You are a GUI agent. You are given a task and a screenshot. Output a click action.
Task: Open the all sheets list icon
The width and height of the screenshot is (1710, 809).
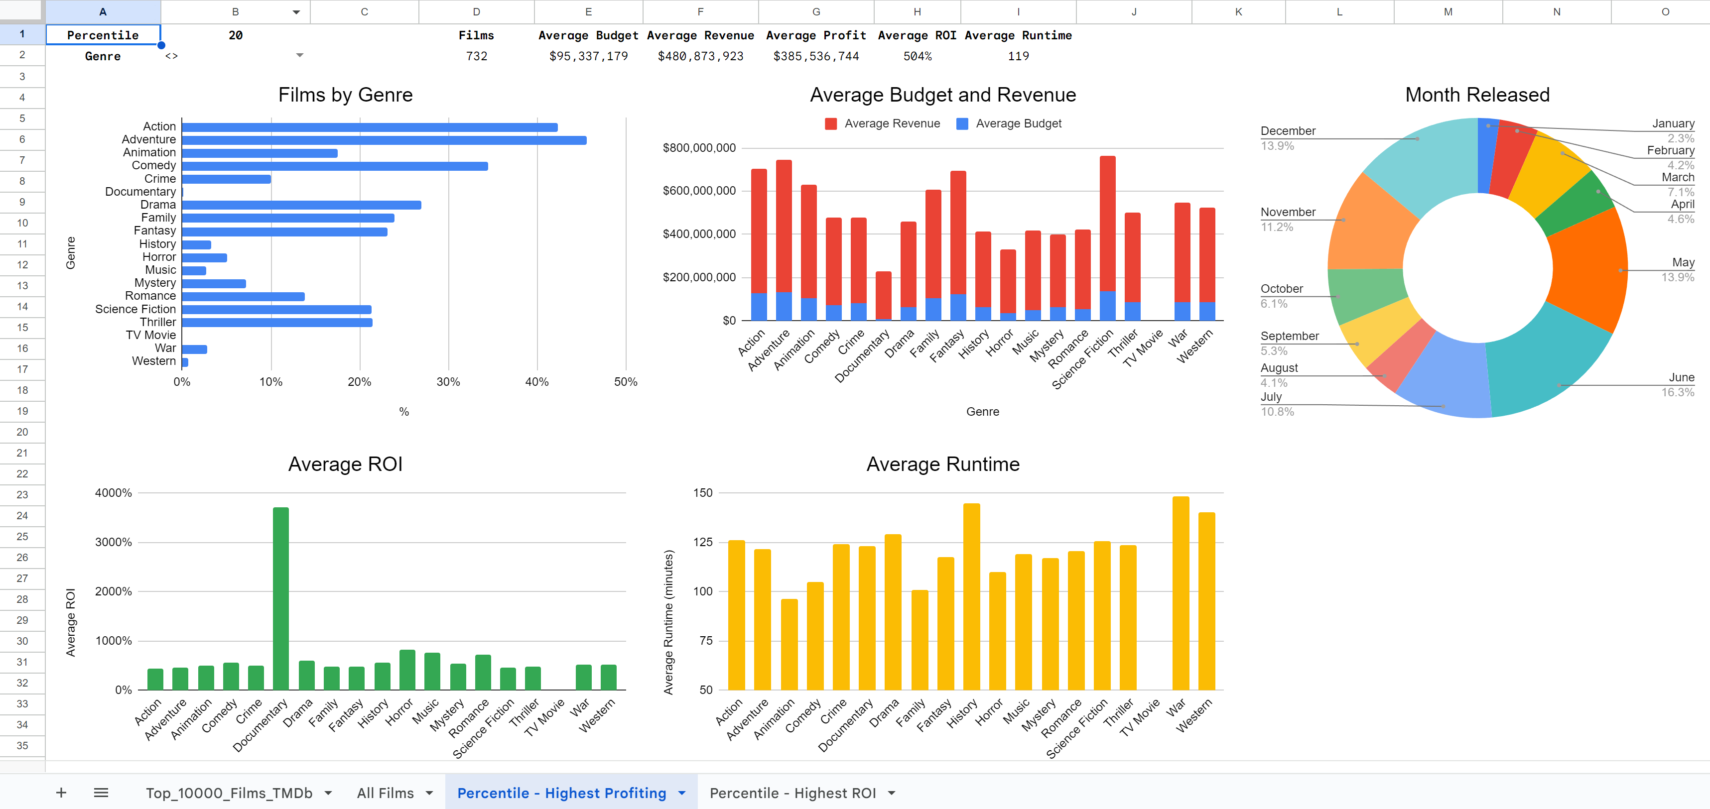pos(101,793)
